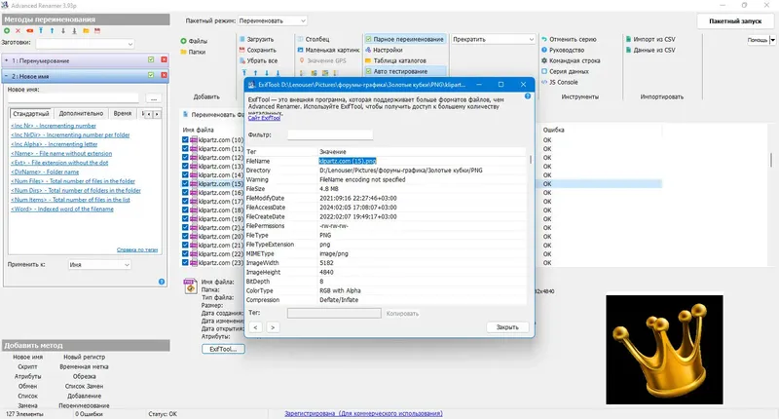Insert <Inc Nr> Incrementing number tag
The image size is (779, 419).
pos(54,126)
